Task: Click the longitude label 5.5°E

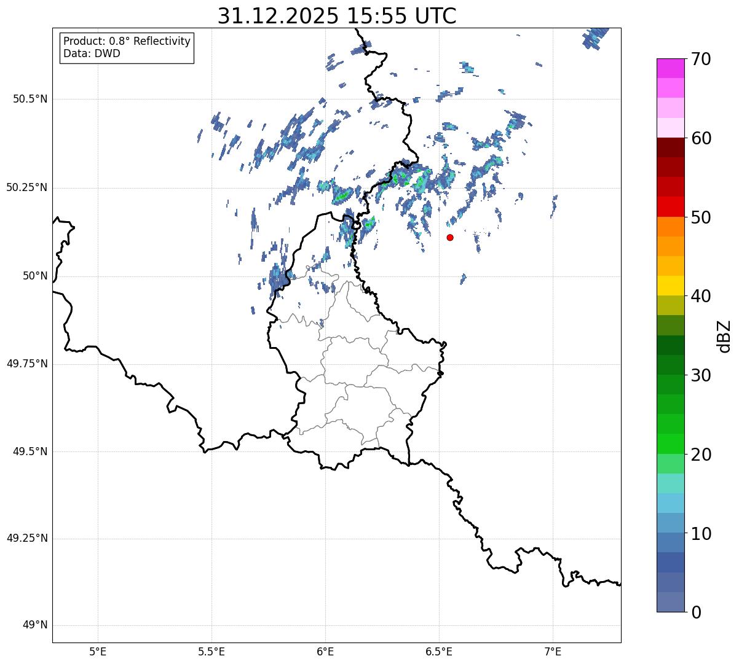Action: coord(211,651)
